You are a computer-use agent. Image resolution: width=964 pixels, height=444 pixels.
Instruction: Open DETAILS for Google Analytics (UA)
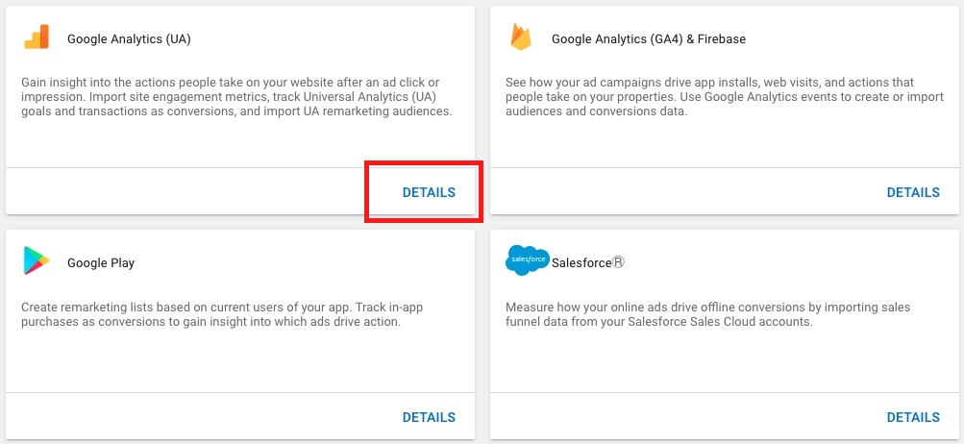429,192
